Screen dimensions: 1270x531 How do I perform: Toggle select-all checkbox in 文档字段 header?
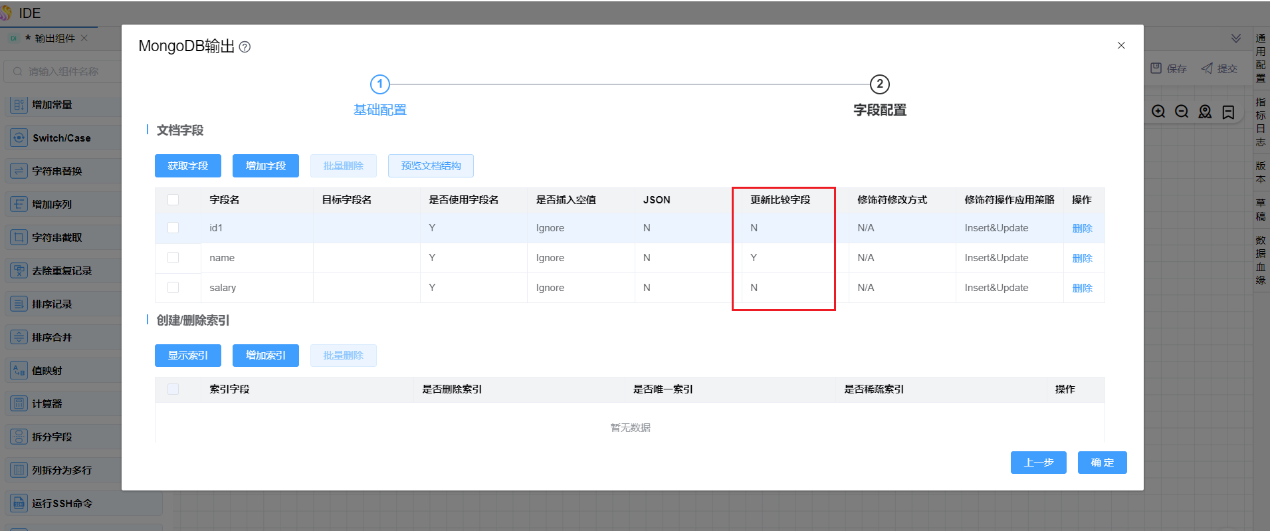coord(173,200)
